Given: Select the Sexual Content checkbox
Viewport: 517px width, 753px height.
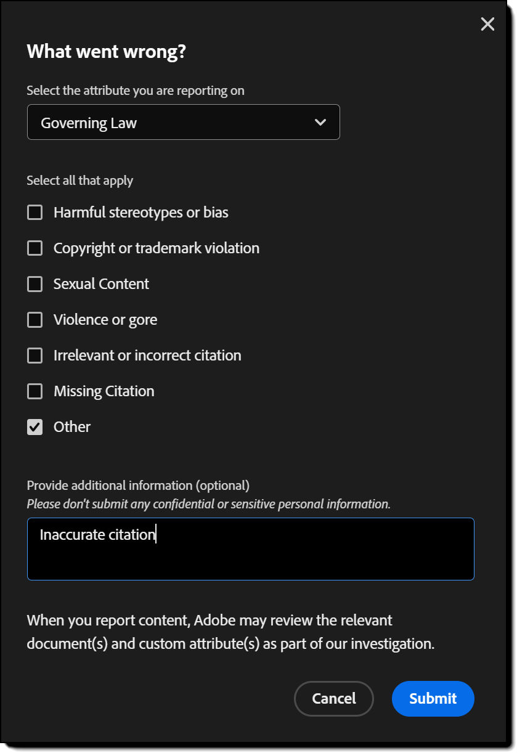Looking at the screenshot, I should 35,284.
